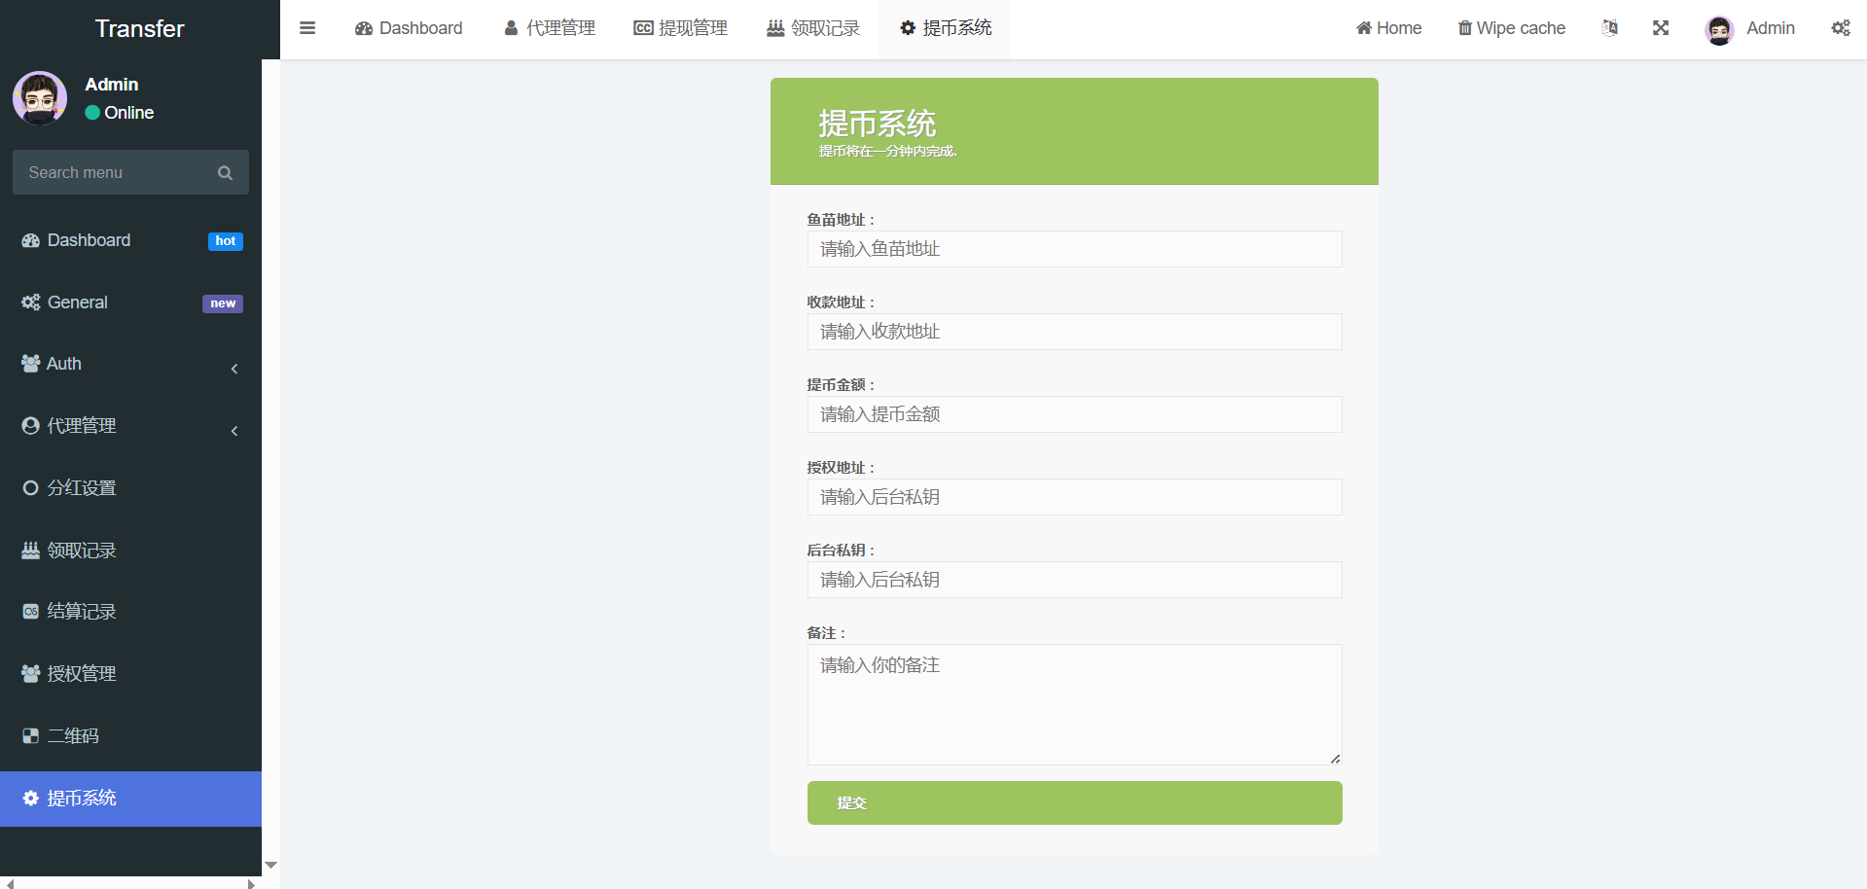Image resolution: width=1867 pixels, height=889 pixels.
Task: Open 二维码 from the sidebar menu
Action: click(x=73, y=736)
